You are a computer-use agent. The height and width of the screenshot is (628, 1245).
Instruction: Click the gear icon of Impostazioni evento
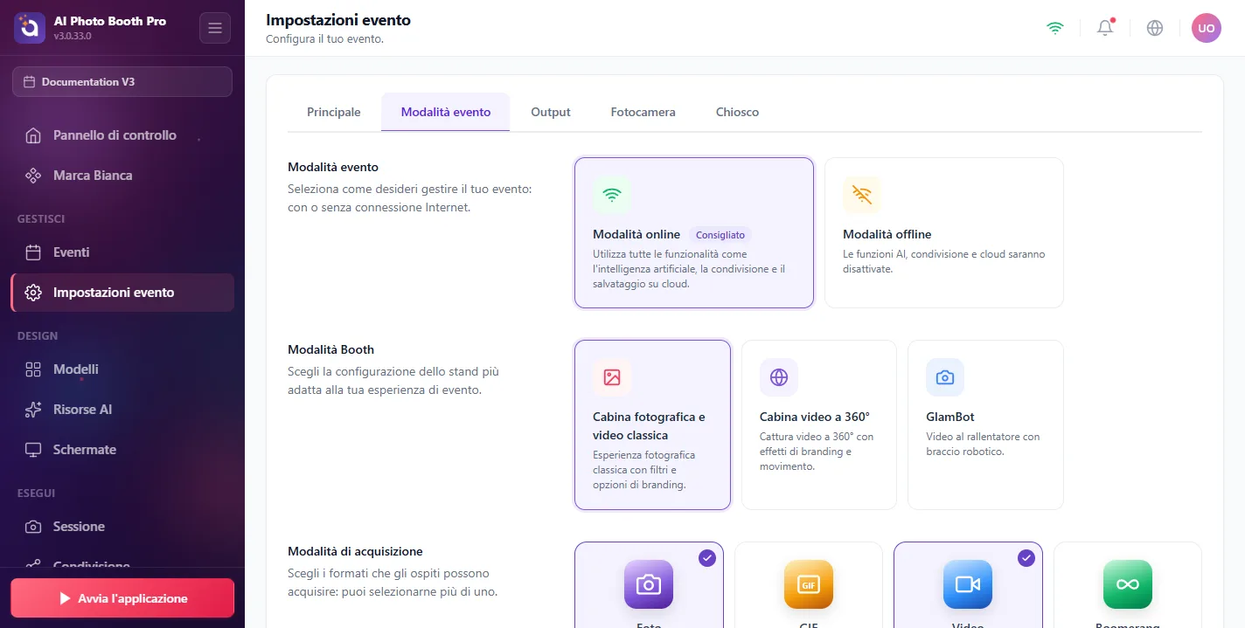tap(33, 293)
